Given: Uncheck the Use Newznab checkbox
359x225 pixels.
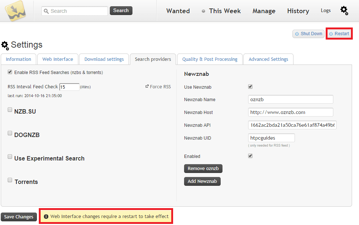Looking at the screenshot, I should point(250,87).
